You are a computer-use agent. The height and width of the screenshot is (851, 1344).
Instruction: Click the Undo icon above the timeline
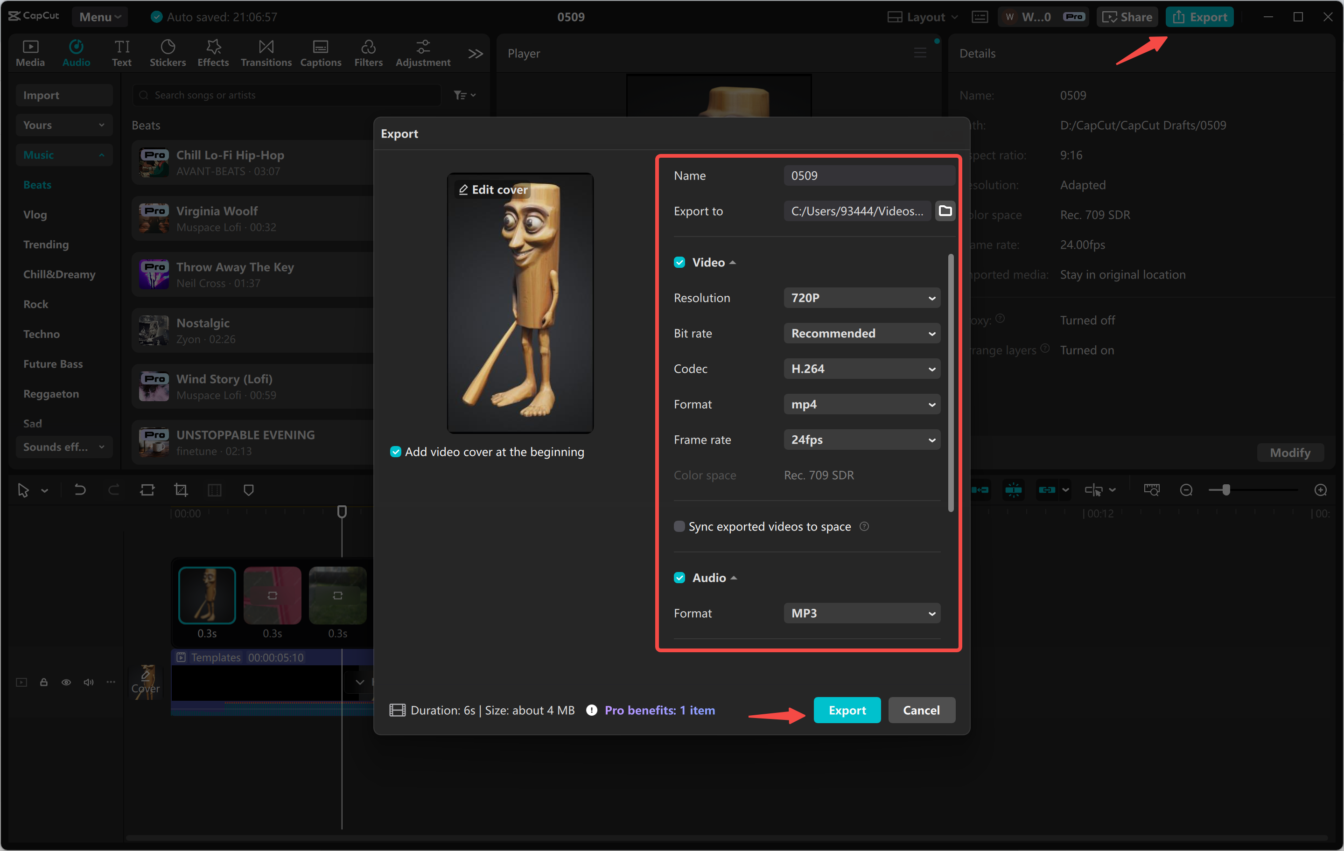(80, 489)
